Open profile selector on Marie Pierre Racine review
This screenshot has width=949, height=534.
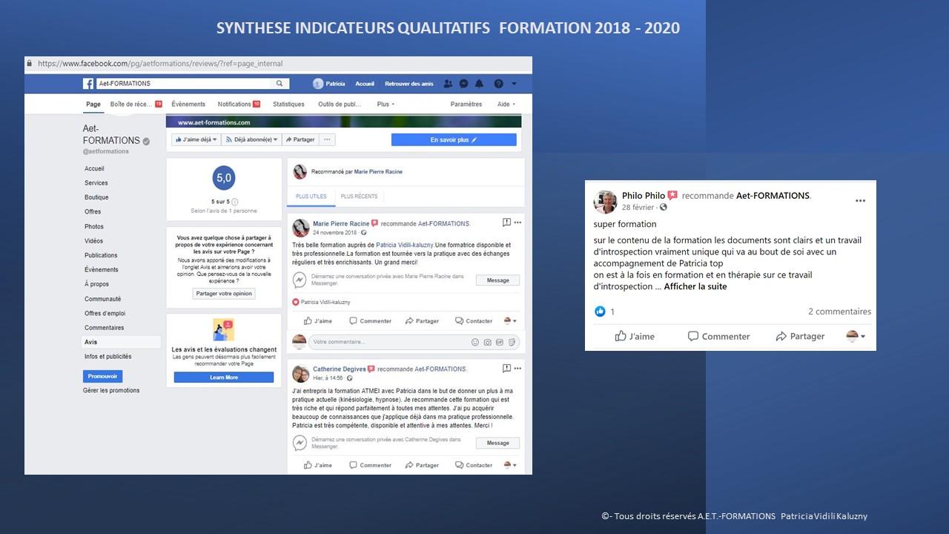(510, 321)
